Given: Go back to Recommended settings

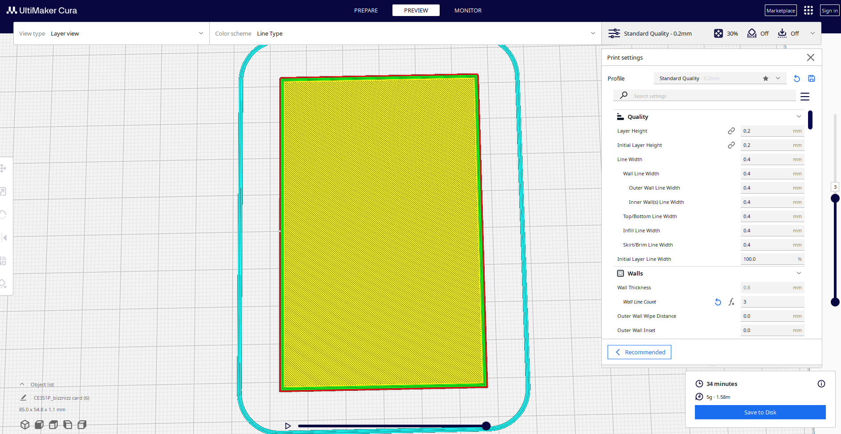Looking at the screenshot, I should click(x=639, y=352).
